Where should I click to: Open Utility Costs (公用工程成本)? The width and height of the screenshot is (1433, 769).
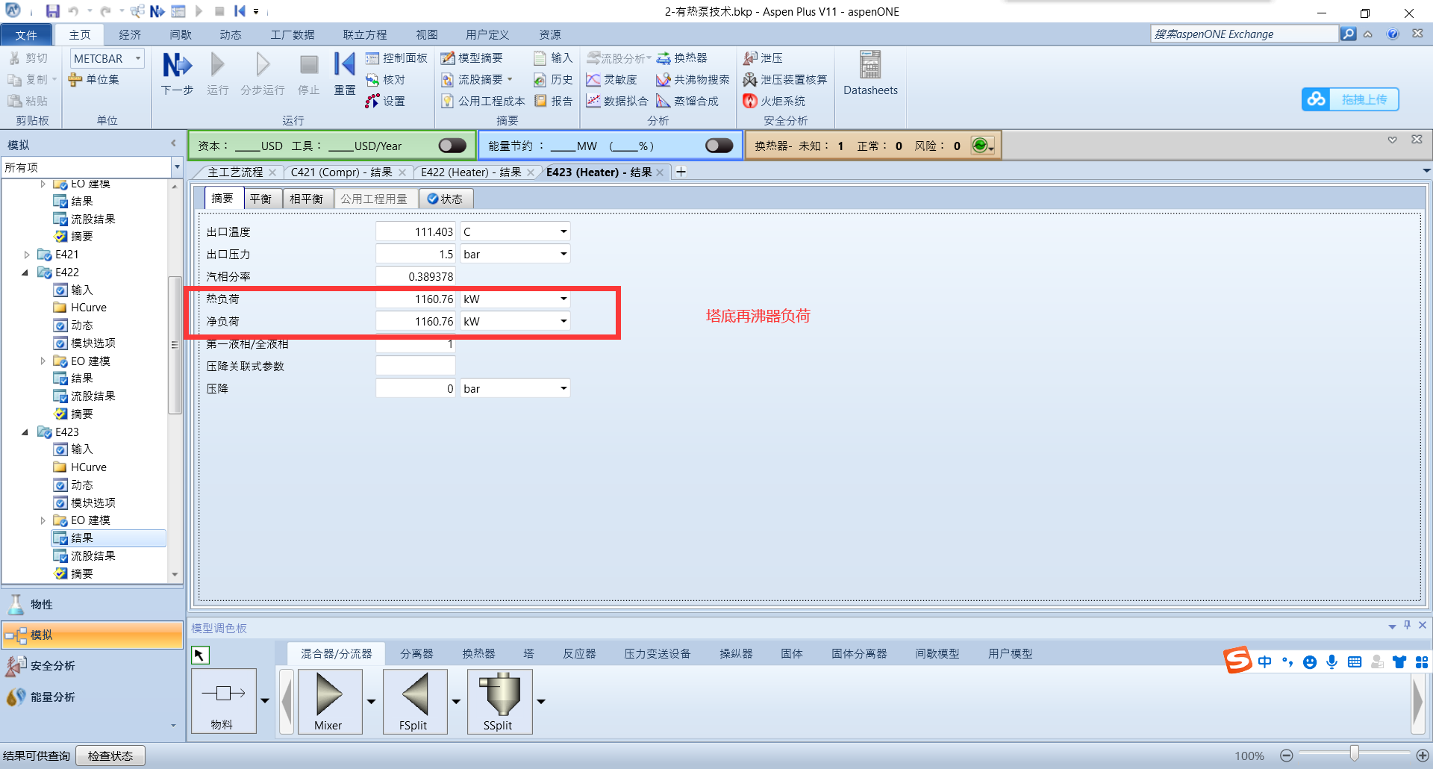pyautogui.click(x=483, y=102)
